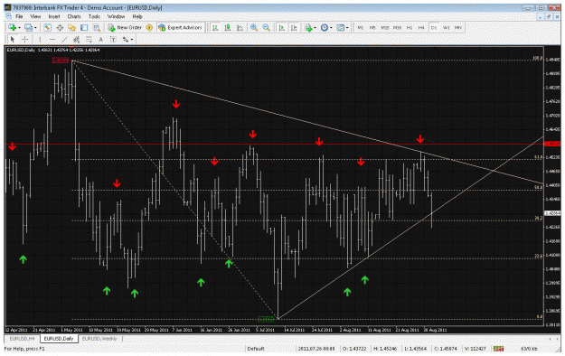
Task: Open the Templates icon
Action: (340, 27)
